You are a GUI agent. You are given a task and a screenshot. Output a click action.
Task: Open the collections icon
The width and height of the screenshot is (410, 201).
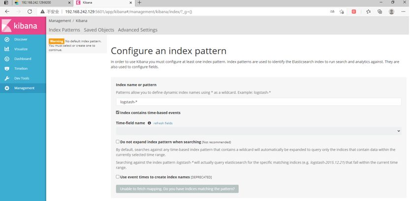[380, 12]
